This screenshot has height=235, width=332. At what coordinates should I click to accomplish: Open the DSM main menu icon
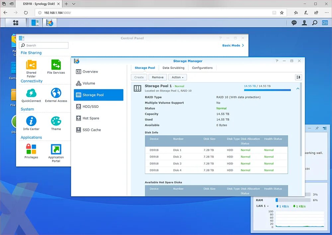pyautogui.click(x=16, y=23)
